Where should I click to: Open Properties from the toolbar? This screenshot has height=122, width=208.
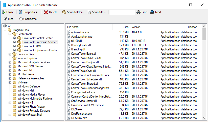point(20,12)
